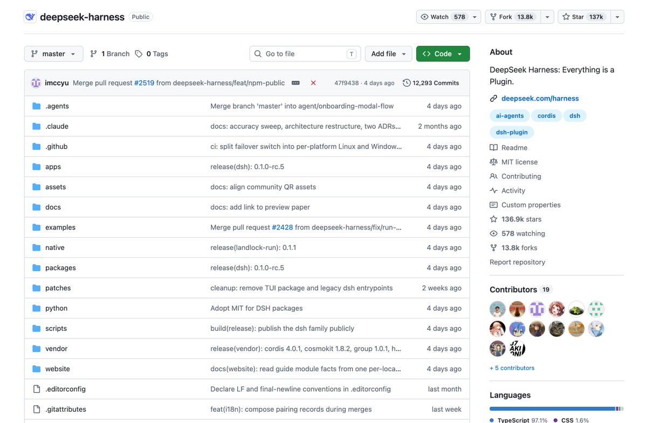
Task: Open the Activity sidebar link
Action: click(x=507, y=191)
